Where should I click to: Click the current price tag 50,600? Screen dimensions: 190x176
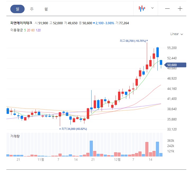click(x=175, y=65)
